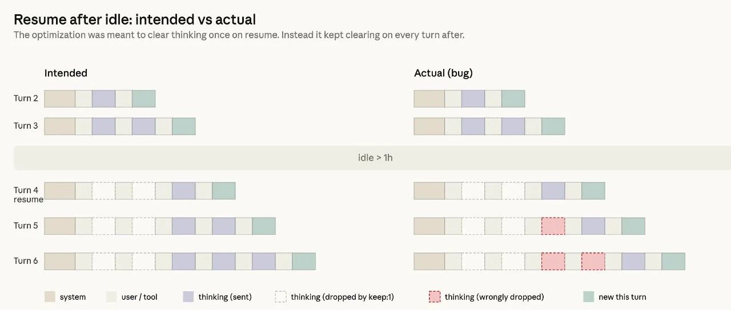Click the red wrongly dropped legend swatch

coord(435,296)
